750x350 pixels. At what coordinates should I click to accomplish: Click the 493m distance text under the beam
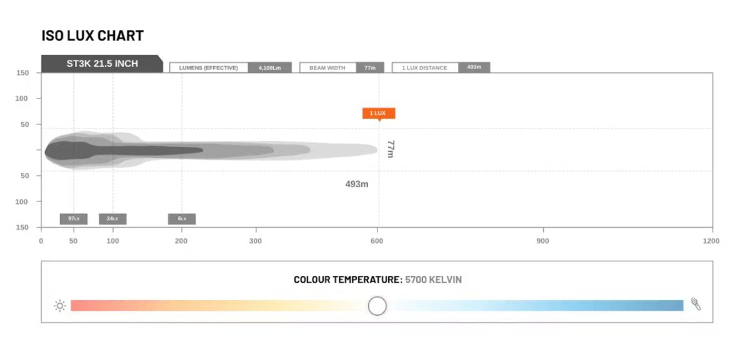pos(356,184)
